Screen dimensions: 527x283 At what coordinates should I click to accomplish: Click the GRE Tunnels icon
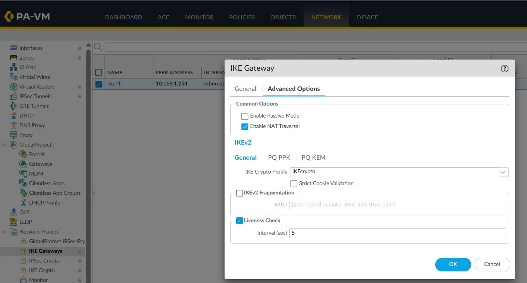[14, 106]
